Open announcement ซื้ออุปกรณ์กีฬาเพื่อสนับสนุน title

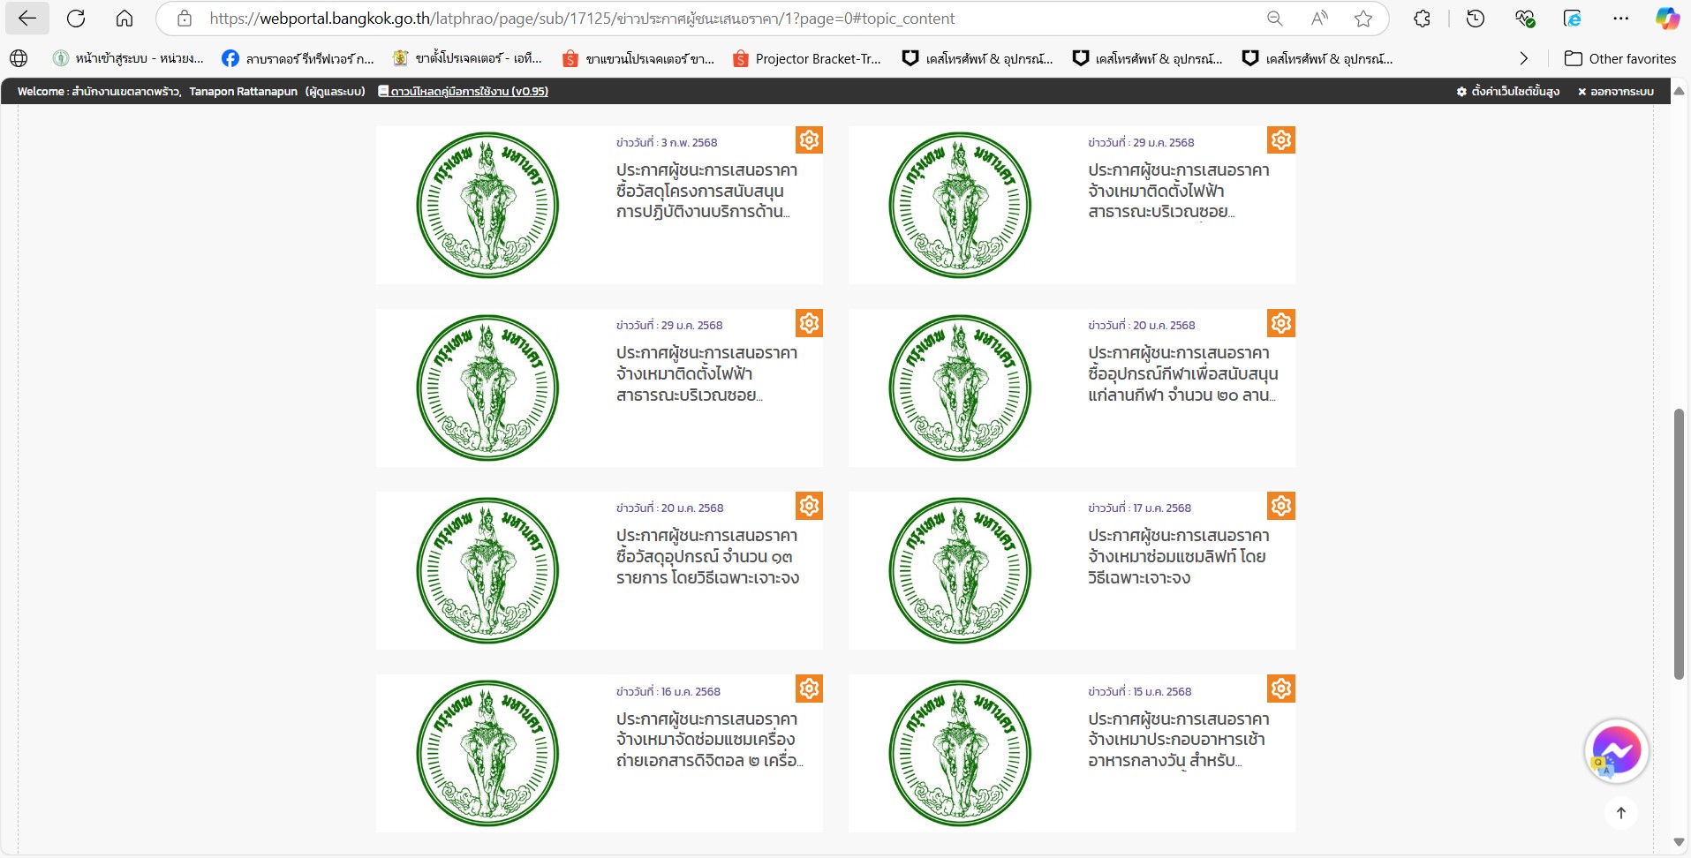tap(1183, 373)
